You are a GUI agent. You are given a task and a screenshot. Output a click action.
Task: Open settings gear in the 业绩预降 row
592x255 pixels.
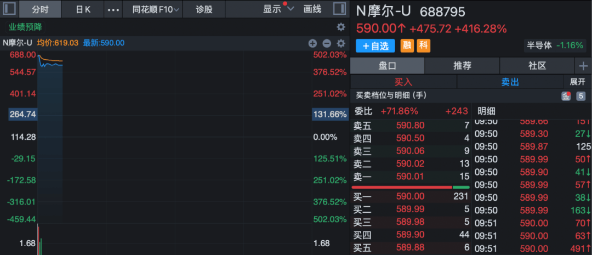point(341,27)
